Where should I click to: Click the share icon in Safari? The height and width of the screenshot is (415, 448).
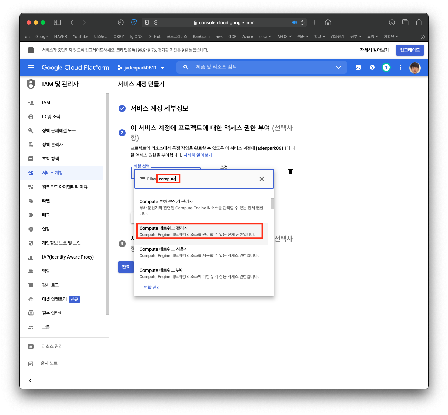(419, 22)
